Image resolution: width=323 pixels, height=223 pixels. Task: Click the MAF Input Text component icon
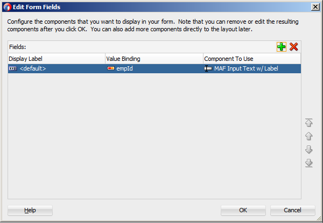point(208,68)
